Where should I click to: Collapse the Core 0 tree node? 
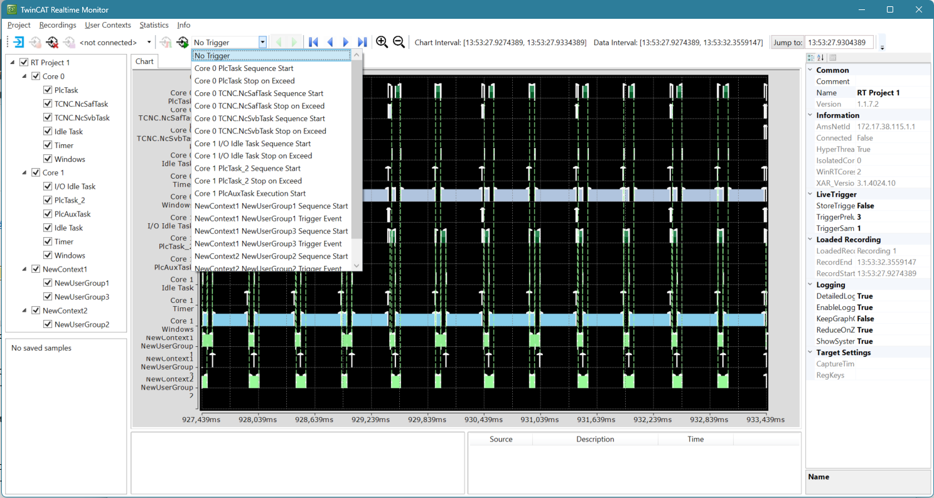25,77
